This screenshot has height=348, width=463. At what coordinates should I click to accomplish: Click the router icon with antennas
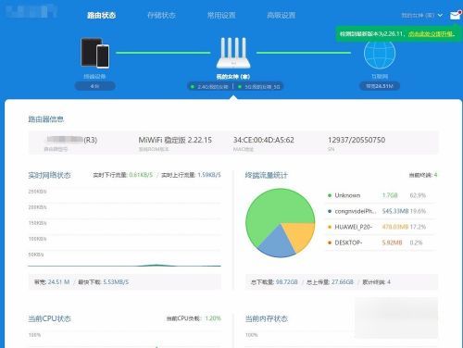click(x=233, y=53)
